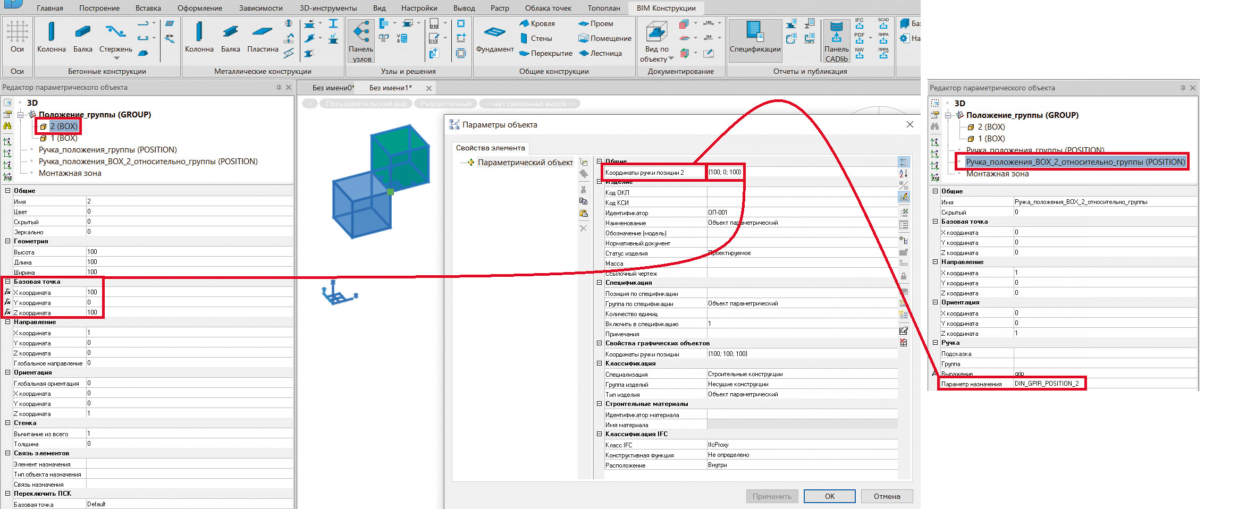Choose the Пластина tool
Viewport: 1255px width, 509px height.
click(x=263, y=36)
